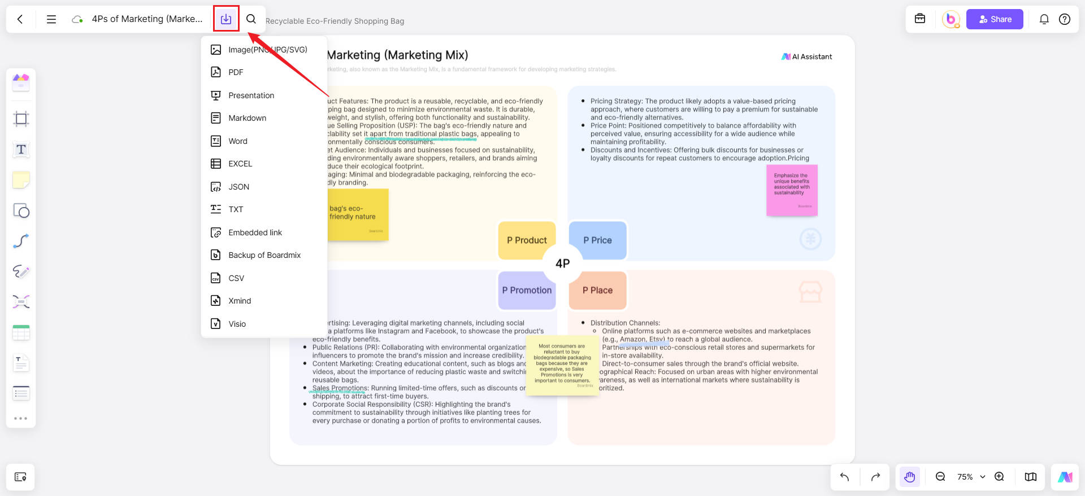1085x496 pixels.
Task: Select the Text tool
Action: (21, 150)
